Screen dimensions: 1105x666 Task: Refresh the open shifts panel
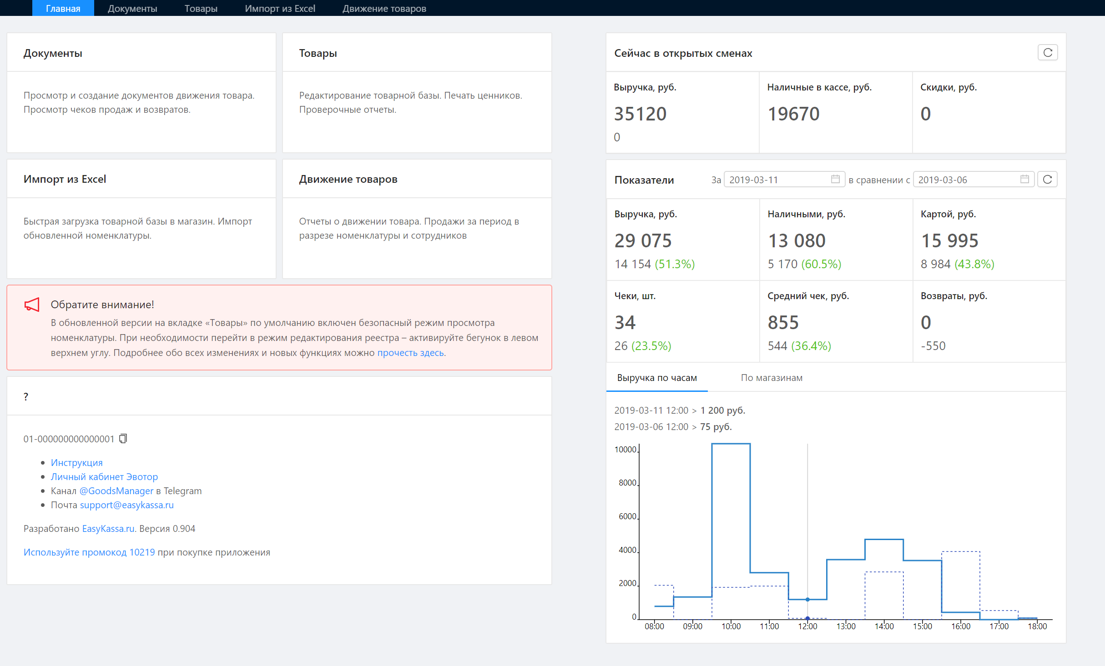coord(1048,53)
